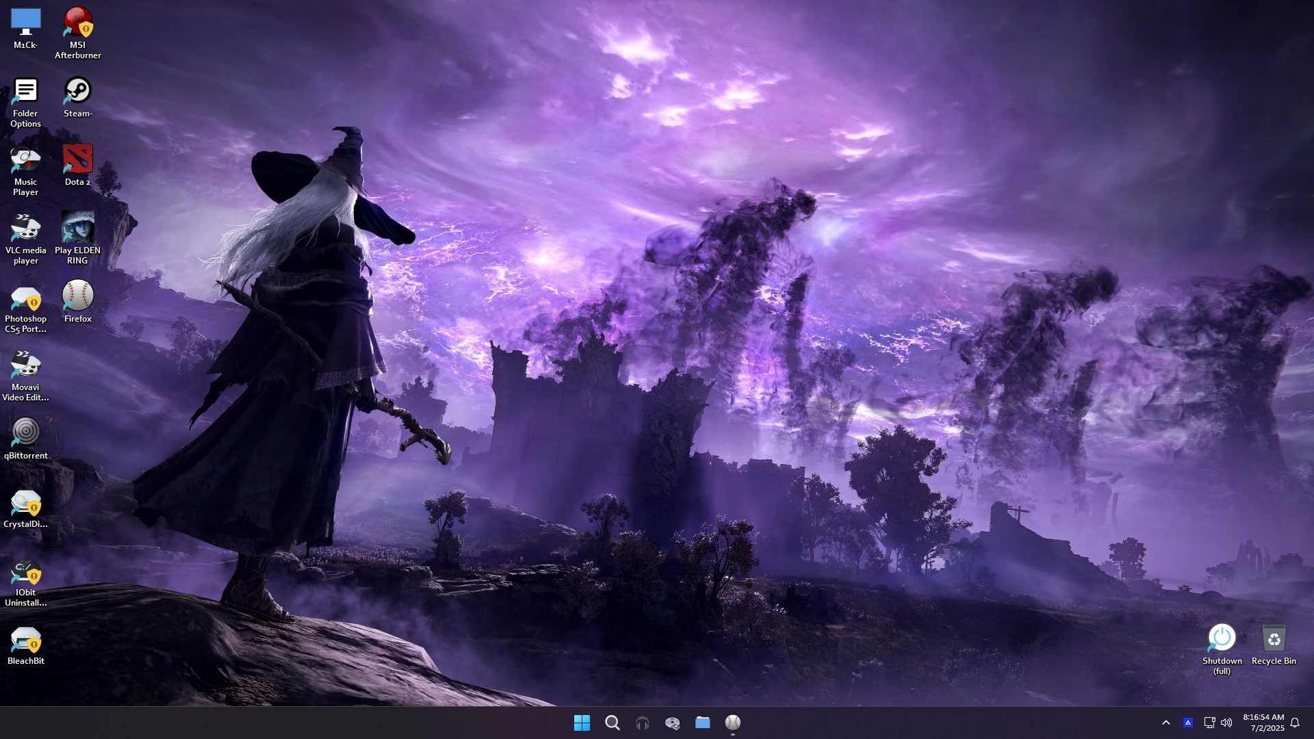Select the Firefox baseball desktop icon
The width and height of the screenshot is (1314, 739).
(77, 302)
